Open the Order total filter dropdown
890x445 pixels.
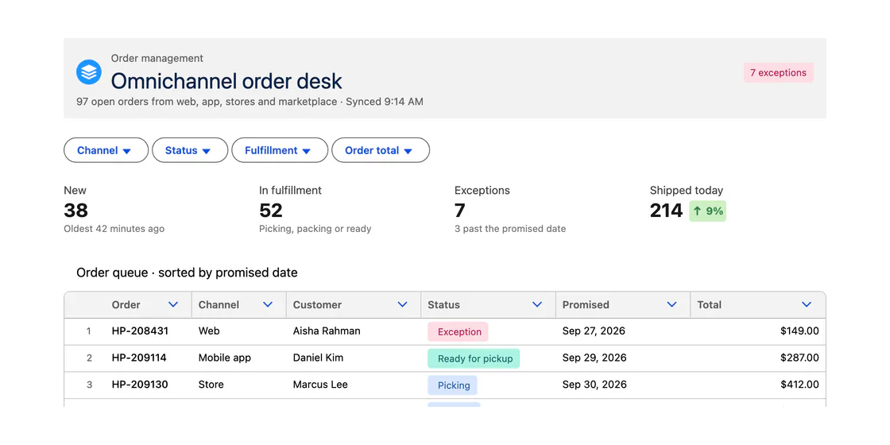381,150
